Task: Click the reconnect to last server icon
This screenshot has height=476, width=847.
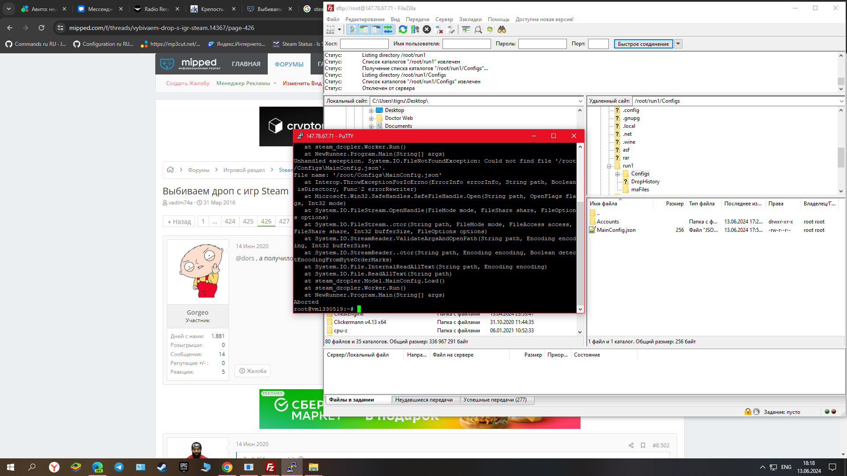Action: [x=451, y=30]
